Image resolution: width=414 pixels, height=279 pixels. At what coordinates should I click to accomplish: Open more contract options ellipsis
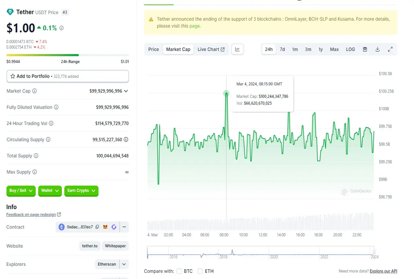[x=124, y=227]
